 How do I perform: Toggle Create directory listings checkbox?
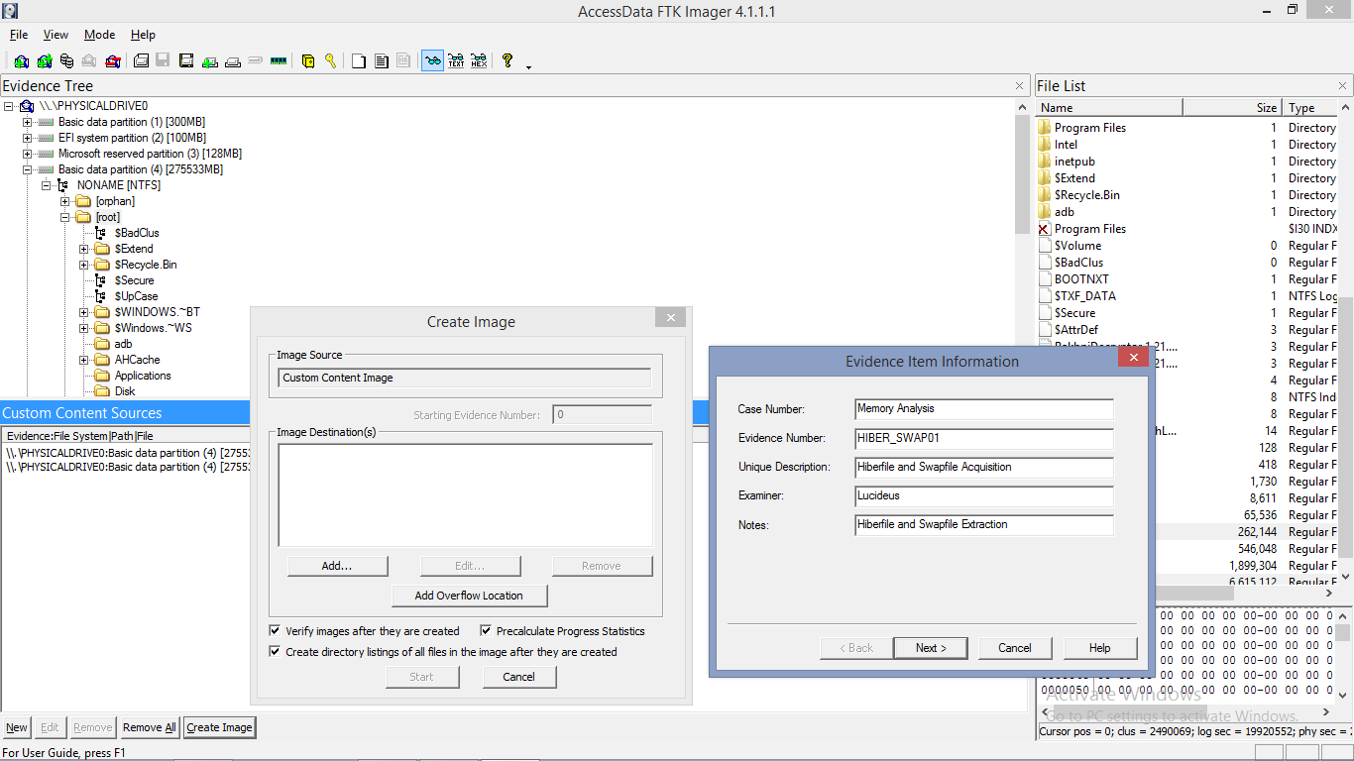275,651
